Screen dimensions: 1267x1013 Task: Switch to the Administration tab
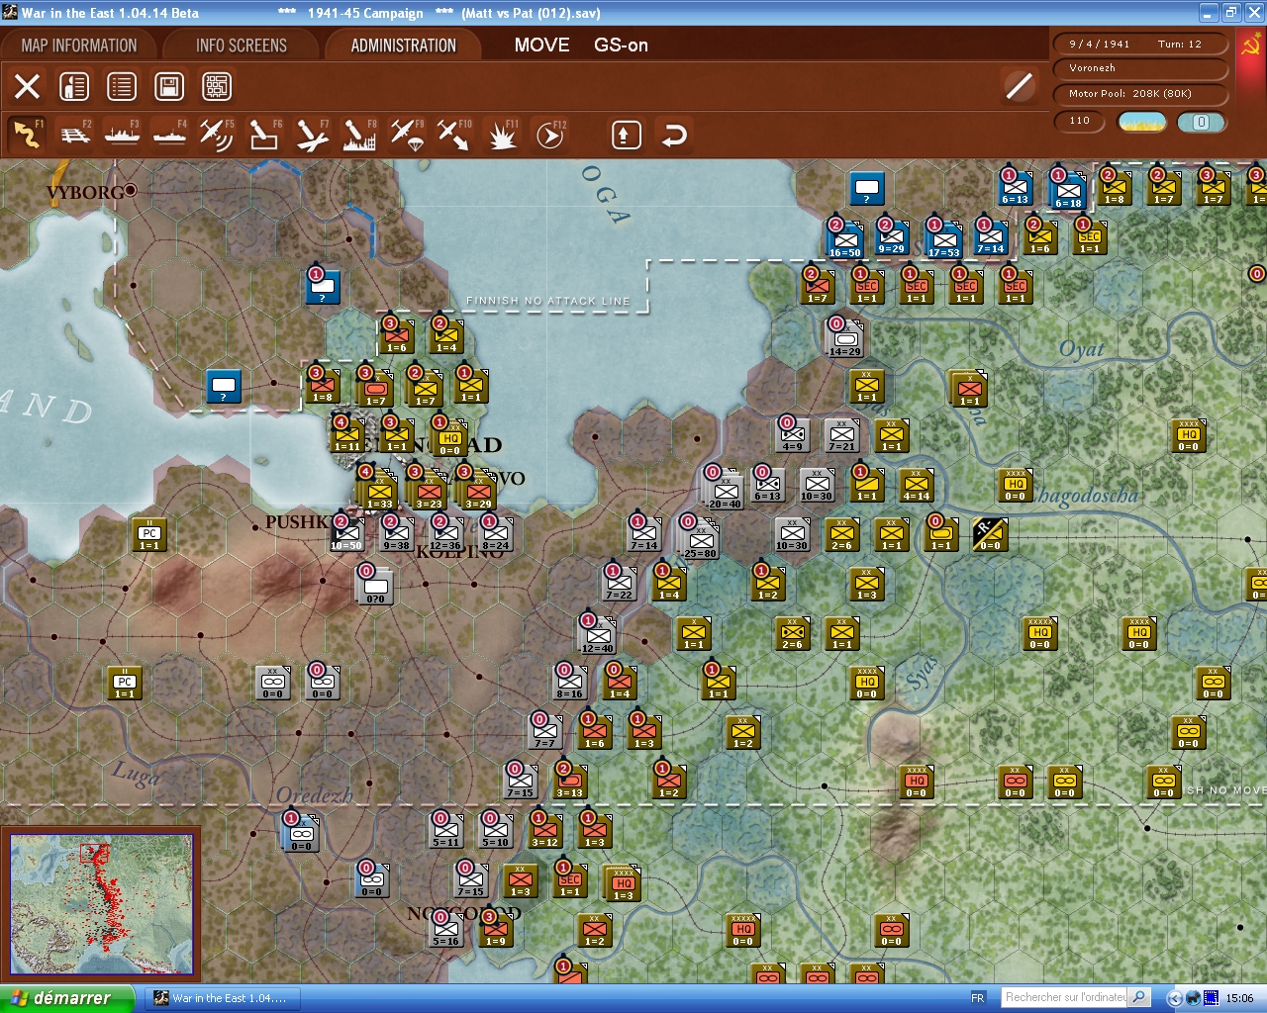click(403, 46)
